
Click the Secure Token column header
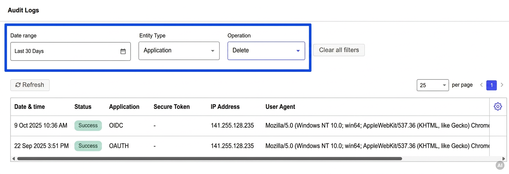click(172, 107)
